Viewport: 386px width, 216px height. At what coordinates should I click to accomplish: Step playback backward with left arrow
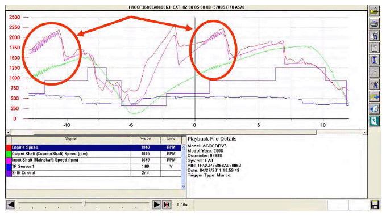click(11, 205)
